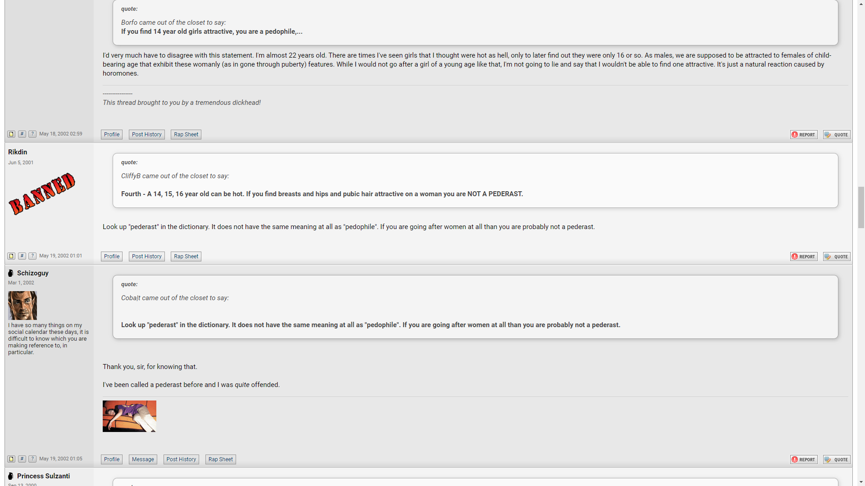Screen dimensions: 865x486
Task: Open the username link Schizoguy
Action: [x=33, y=273]
